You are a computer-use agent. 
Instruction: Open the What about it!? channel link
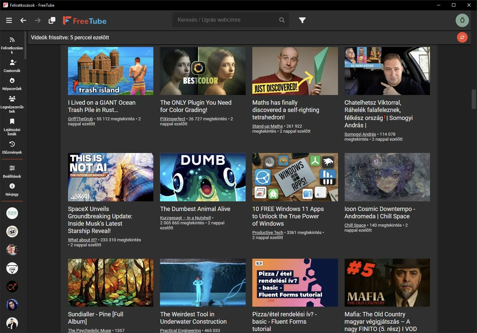[x=82, y=240]
